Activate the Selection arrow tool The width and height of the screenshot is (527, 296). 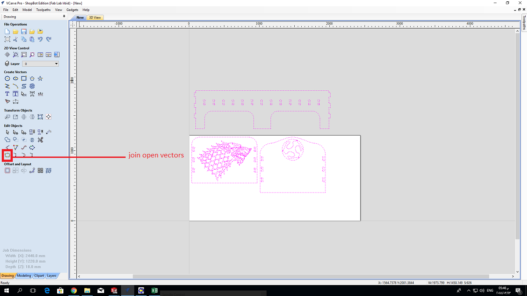(7, 132)
